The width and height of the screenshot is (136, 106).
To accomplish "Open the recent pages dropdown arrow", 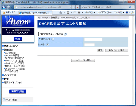I will [12, 7].
